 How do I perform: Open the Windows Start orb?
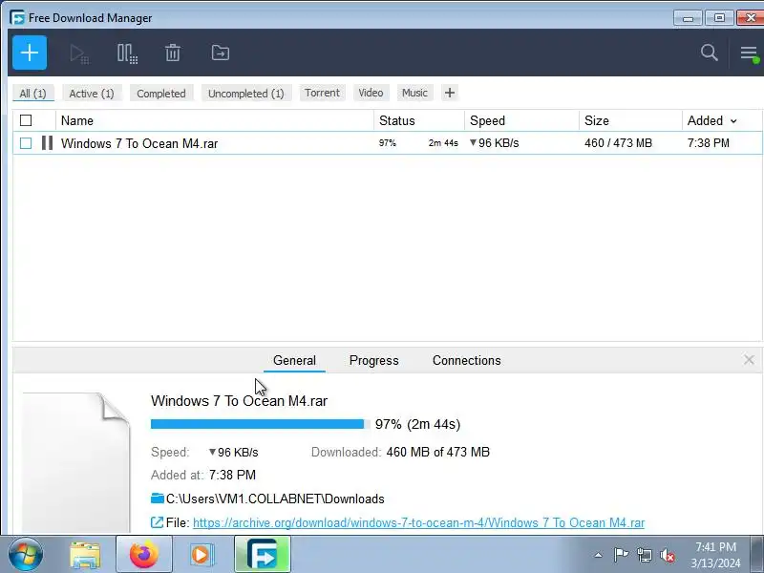click(x=26, y=555)
